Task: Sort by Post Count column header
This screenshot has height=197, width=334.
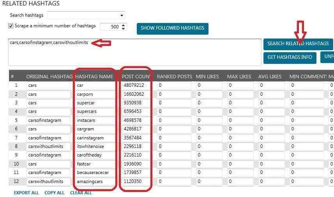Action: click(x=136, y=77)
